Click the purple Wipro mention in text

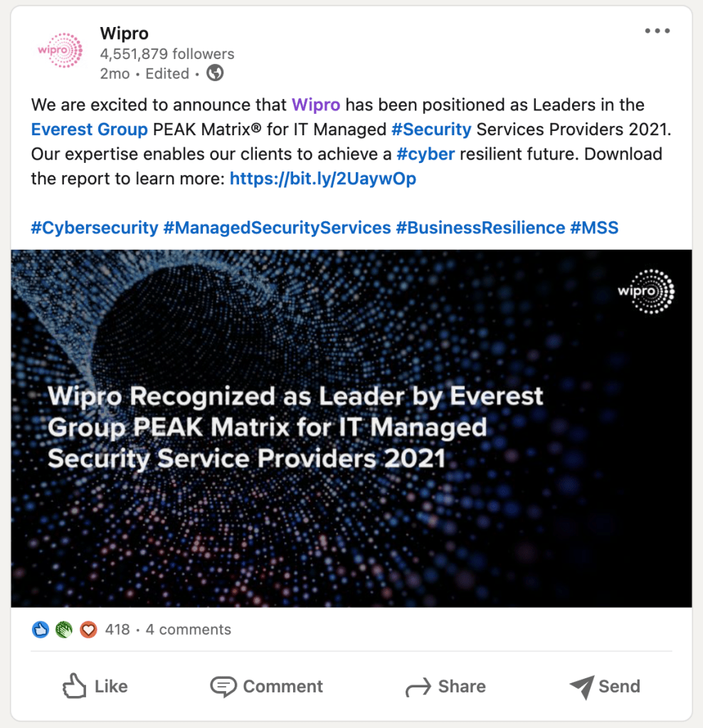(x=316, y=105)
